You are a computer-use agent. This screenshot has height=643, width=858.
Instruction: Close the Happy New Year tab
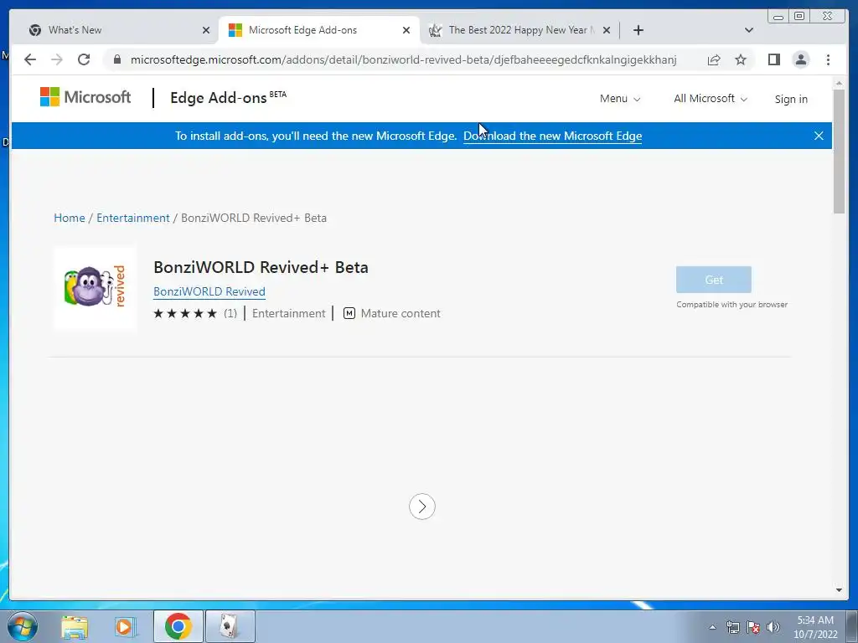click(607, 30)
